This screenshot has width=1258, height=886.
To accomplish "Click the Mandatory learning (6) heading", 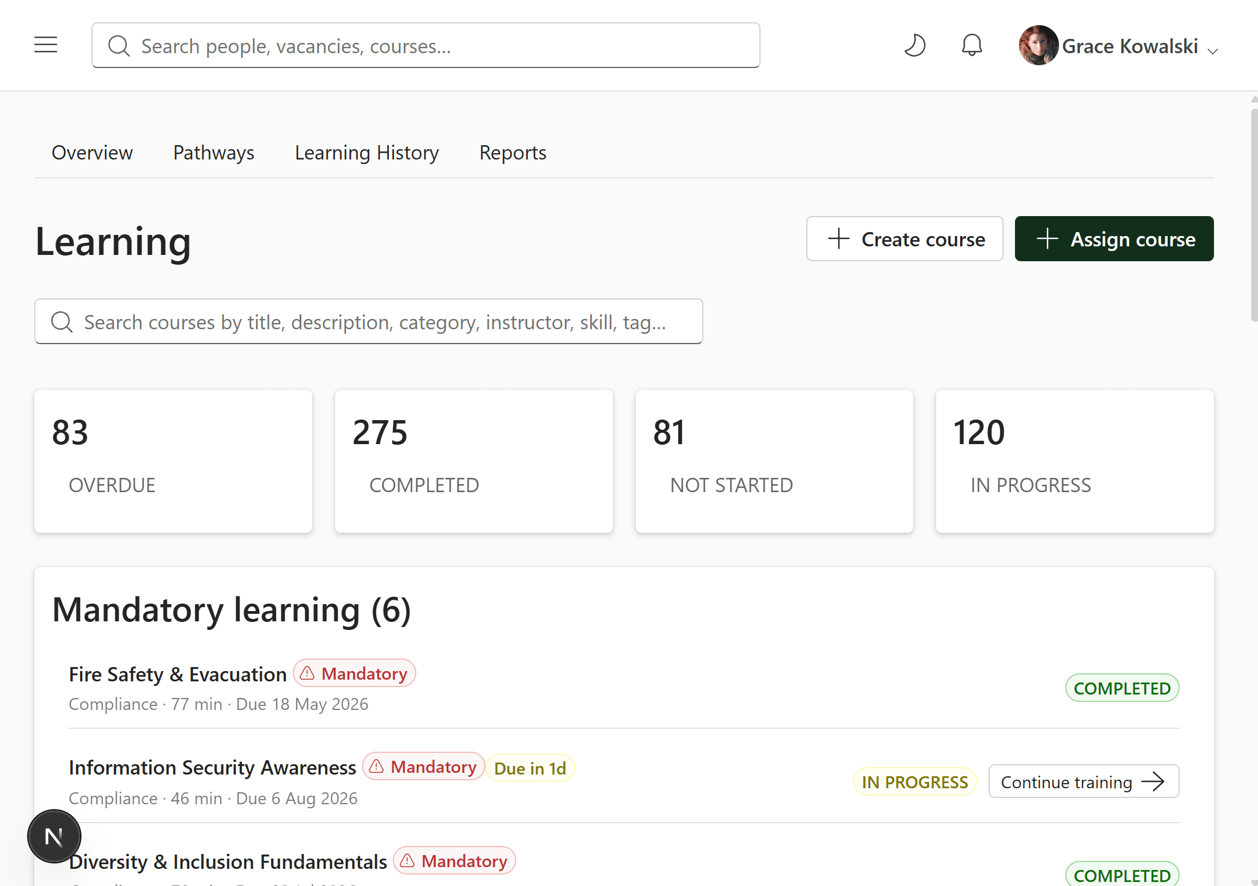I will tap(232, 610).
